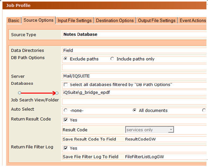Switch to the Basic tab
208x167 pixels.
click(x=14, y=20)
